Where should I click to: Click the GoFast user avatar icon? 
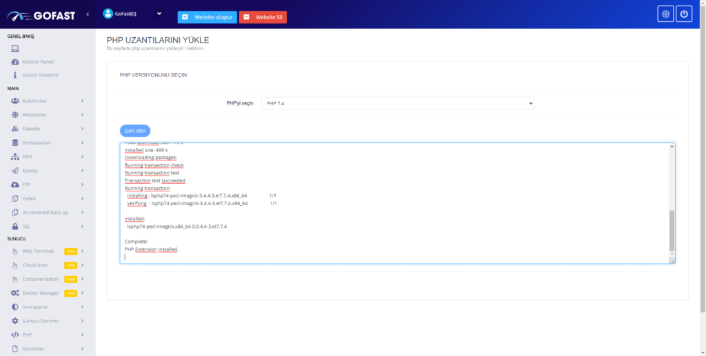pyautogui.click(x=108, y=13)
